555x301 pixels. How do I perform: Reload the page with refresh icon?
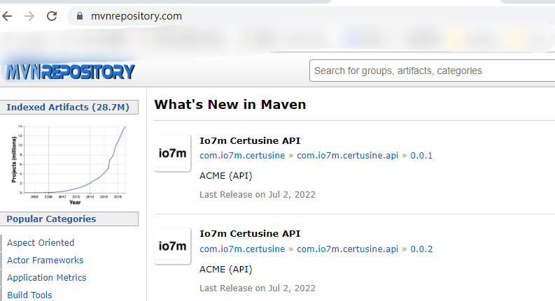pyautogui.click(x=52, y=16)
